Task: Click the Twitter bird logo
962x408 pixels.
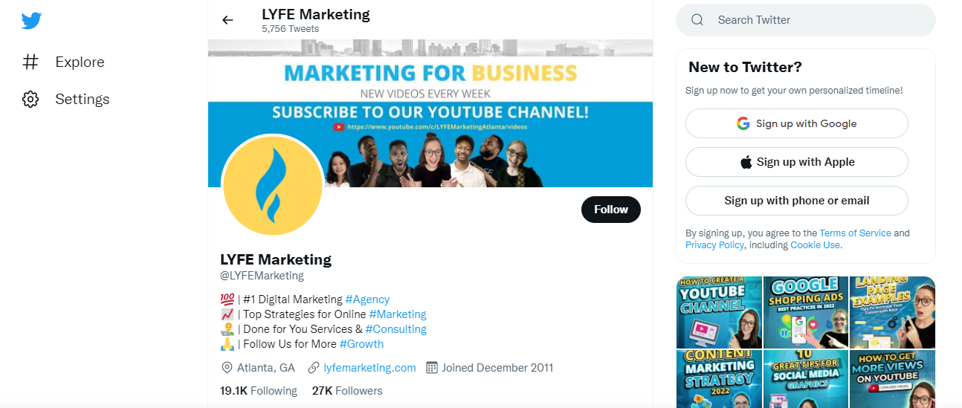Action: click(x=31, y=21)
